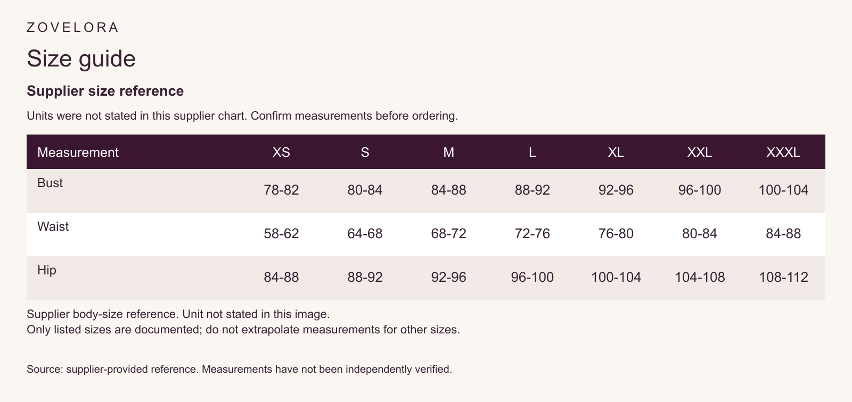Click Hip value 100-104 under XL
852x402 pixels.
pos(616,278)
